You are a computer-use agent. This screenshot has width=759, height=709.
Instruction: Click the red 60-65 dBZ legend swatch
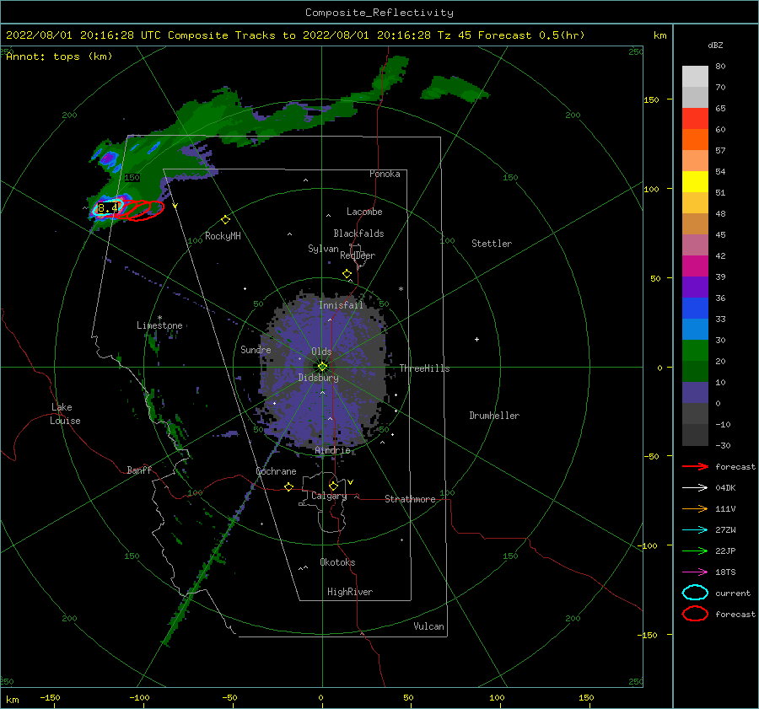(695, 119)
